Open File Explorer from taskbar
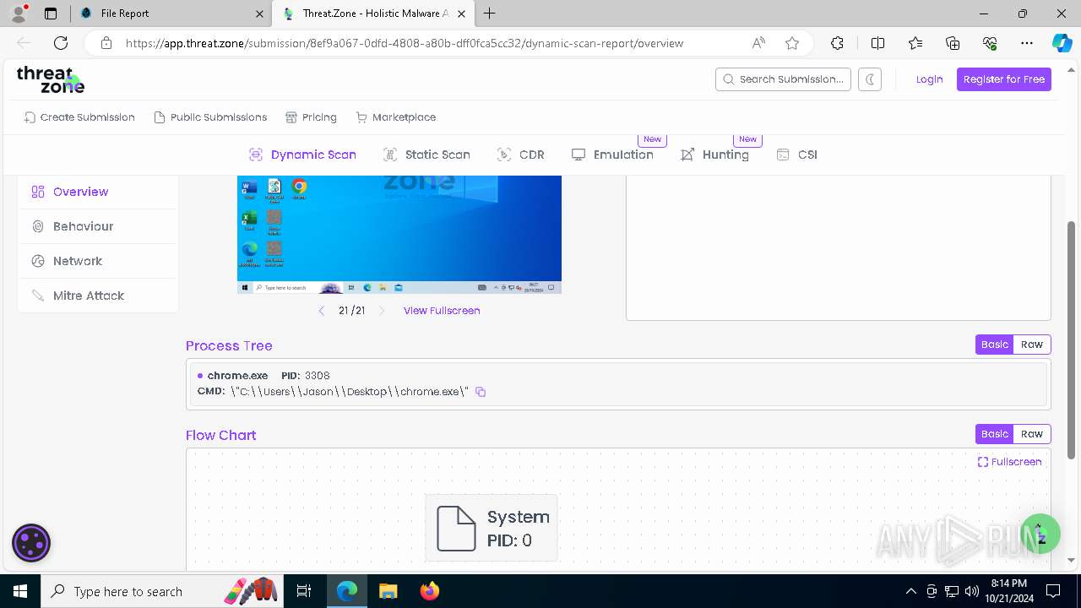The width and height of the screenshot is (1081, 608). tap(388, 591)
